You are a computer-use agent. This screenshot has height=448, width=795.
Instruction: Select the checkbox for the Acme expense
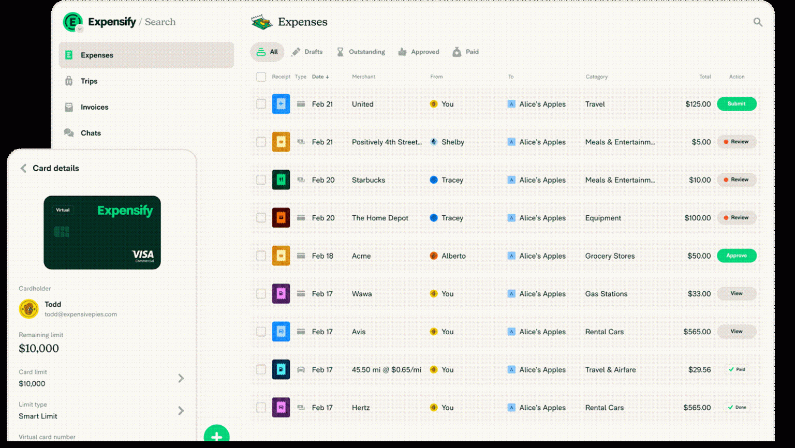[x=261, y=256]
